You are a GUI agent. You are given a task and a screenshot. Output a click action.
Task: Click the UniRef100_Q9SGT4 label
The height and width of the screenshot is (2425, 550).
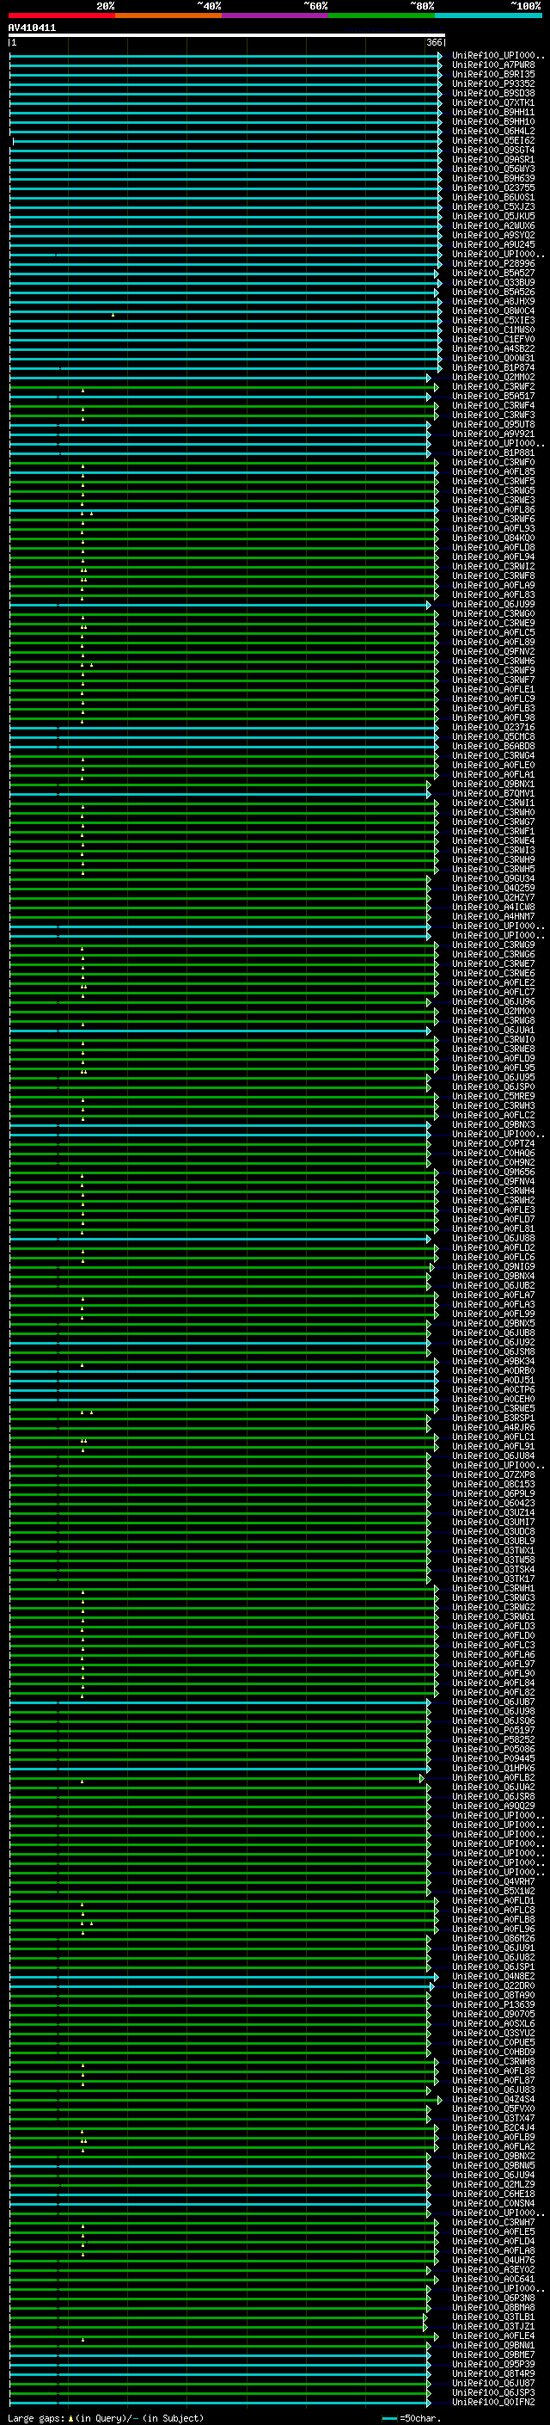(493, 150)
